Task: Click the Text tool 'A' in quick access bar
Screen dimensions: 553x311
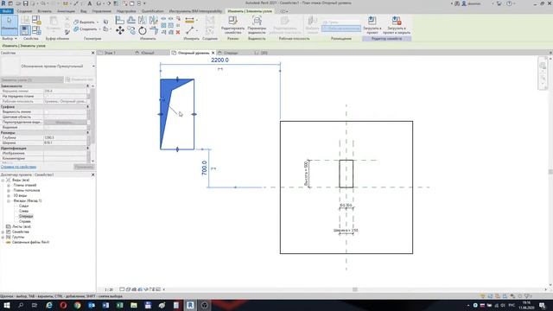Action: [x=90, y=3]
